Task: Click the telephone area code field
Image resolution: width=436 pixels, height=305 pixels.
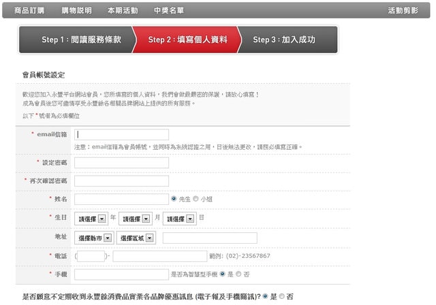Action: point(91,256)
